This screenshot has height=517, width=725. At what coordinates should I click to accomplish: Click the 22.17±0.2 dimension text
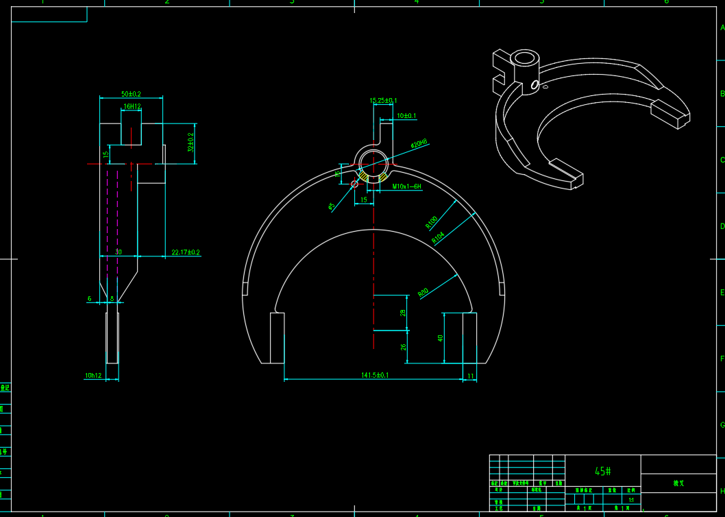pos(185,253)
